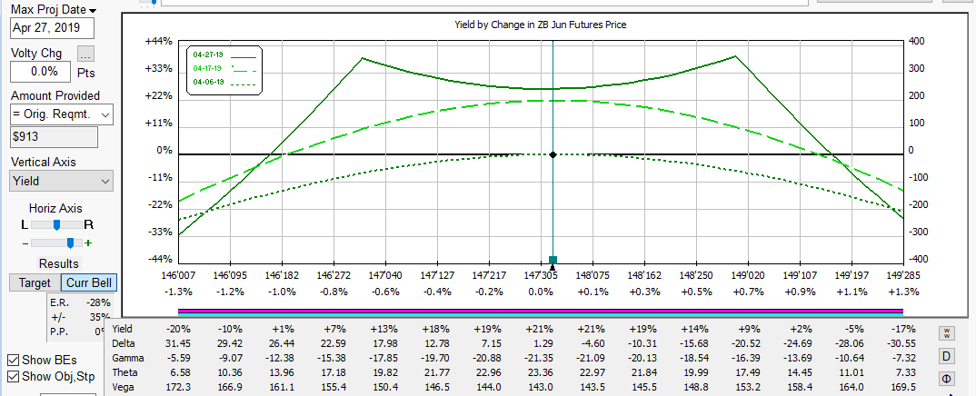Click the '147'305' price label on the axis
The width and height of the screenshot is (976, 396).
541,274
